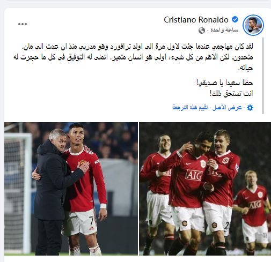Image resolution: width=271 pixels, height=262 pixels.
Task: Open Cristiano Ronaldo's profile picture avatar
Action: (x=253, y=25)
